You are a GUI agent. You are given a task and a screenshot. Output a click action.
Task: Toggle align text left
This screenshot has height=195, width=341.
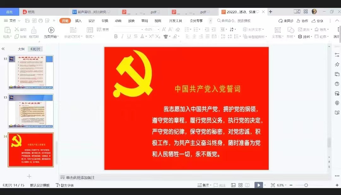coord(188,36)
